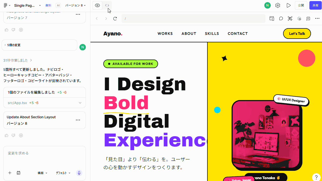The width and height of the screenshot is (322, 181).
Task: Click the plus attach icon in prompt box
Action: 10,173
